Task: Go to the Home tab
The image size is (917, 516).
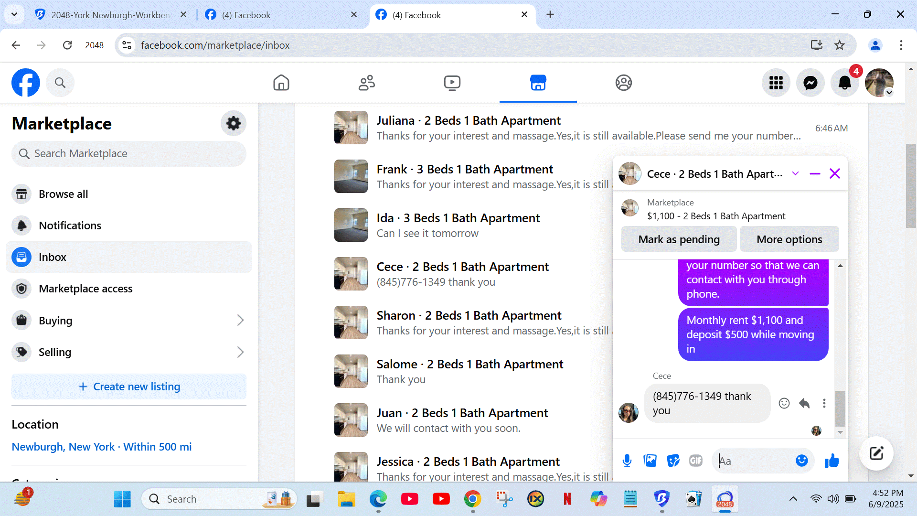Action: click(281, 83)
